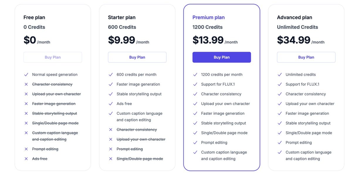
Task: Click the $9.99 Starter price
Action: (x=121, y=40)
